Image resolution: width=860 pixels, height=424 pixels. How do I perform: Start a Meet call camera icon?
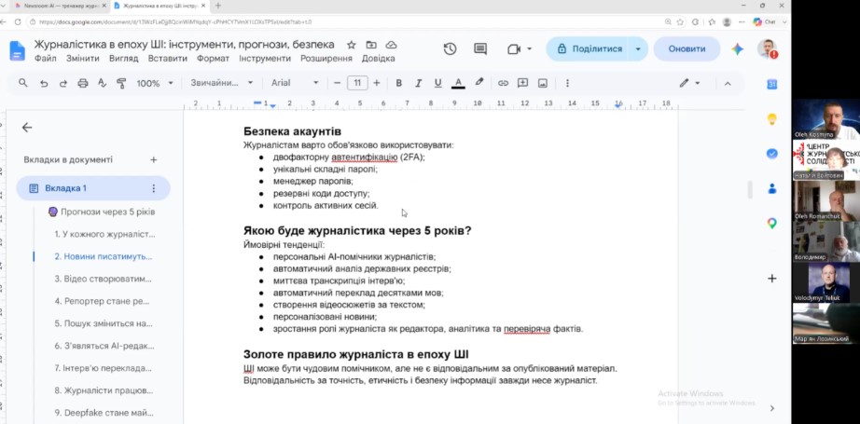click(x=513, y=49)
